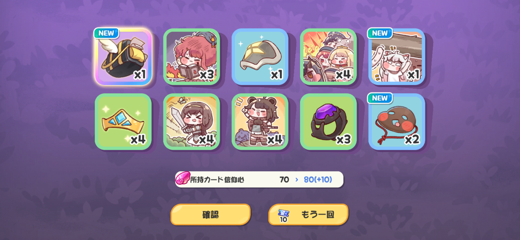
Task: Click the もう一回 draw again button
Action: pos(308,214)
